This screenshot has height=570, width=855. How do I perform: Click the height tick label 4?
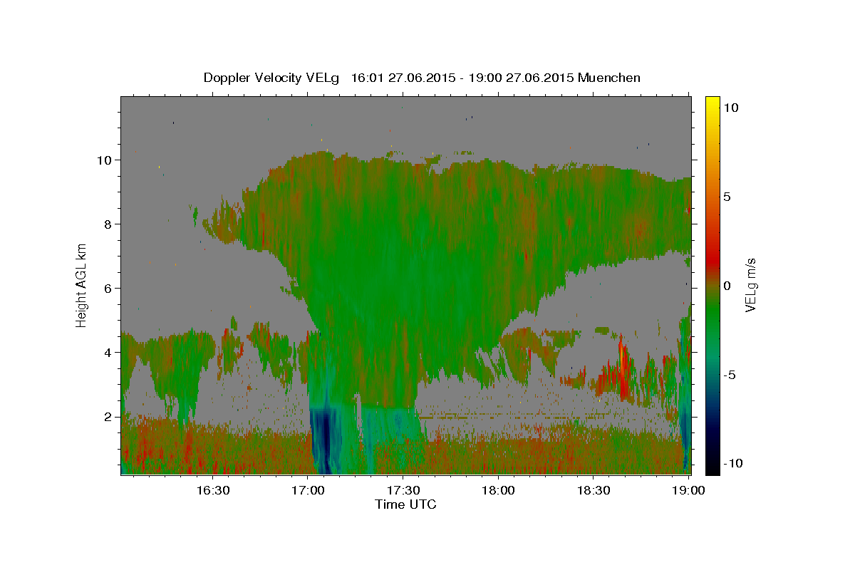point(109,352)
